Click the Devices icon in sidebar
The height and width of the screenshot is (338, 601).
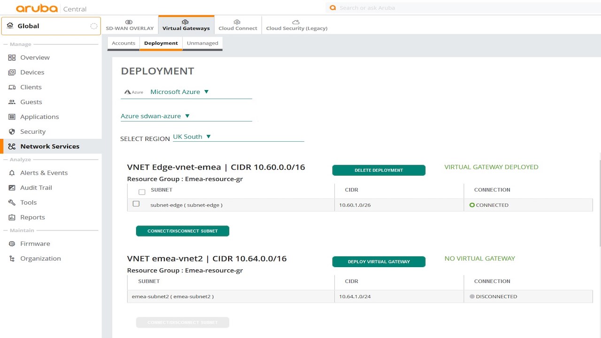click(12, 72)
